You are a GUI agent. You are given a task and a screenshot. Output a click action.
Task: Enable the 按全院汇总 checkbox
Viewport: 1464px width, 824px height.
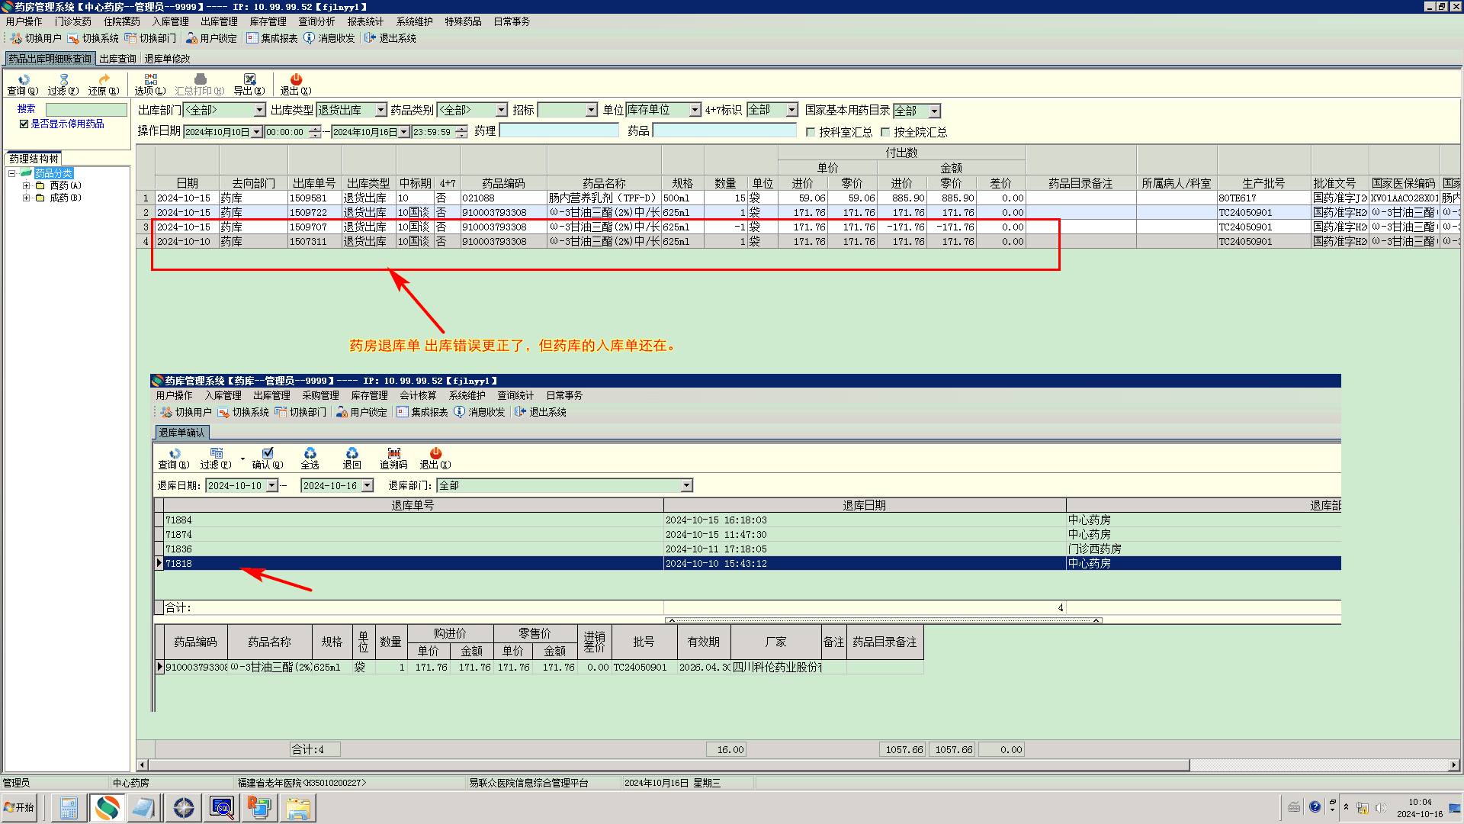click(x=885, y=132)
